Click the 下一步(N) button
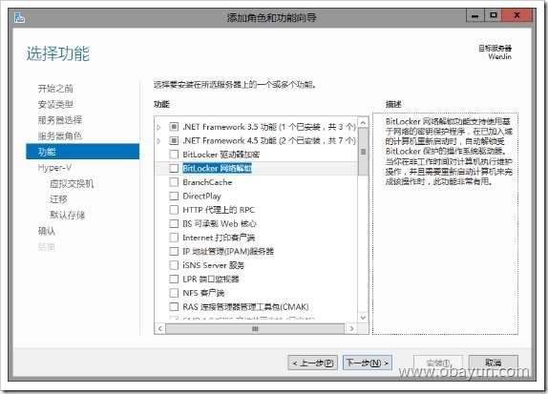Image resolution: width=548 pixels, height=394 pixels. tap(368, 363)
